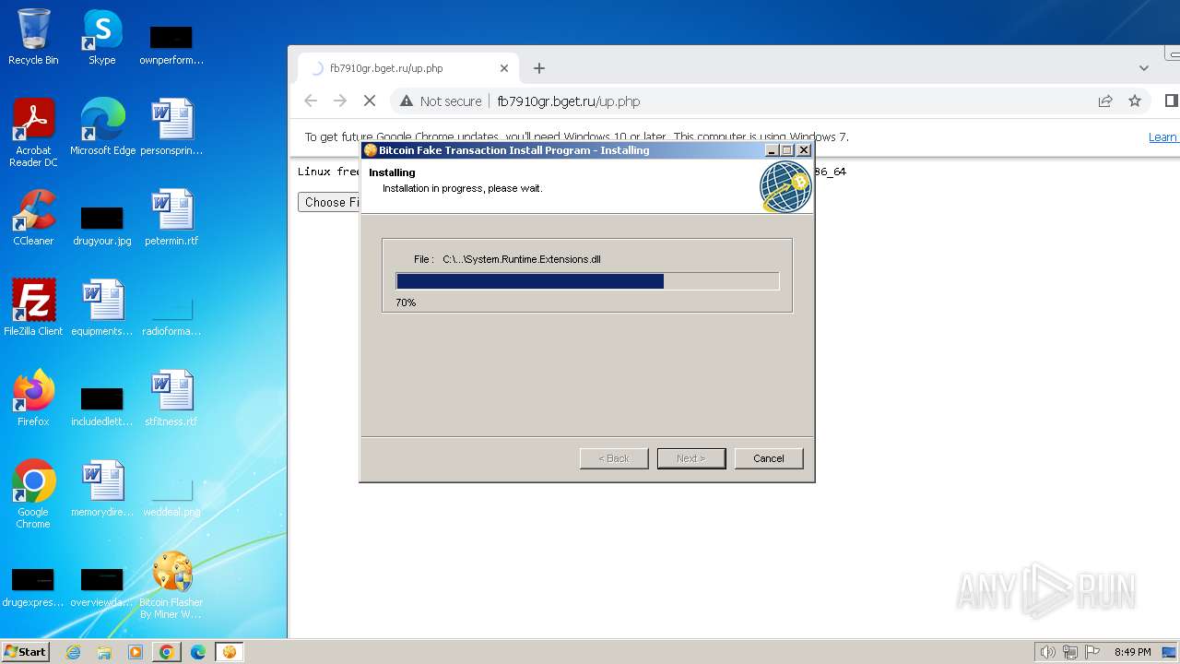Go back in Chrome

pos(311,101)
